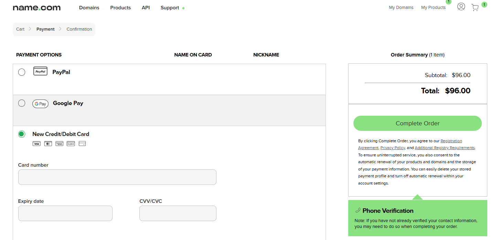
Task: Click the NAME ON CARD column header
Action: (x=193, y=55)
